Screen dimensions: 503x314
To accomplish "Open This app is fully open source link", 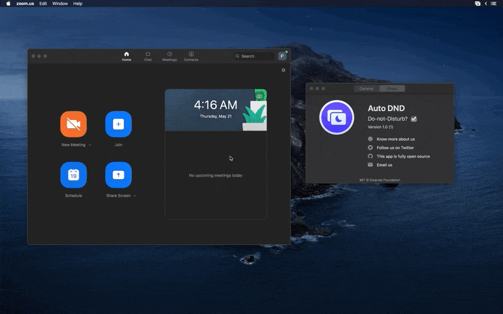I will 403,156.
